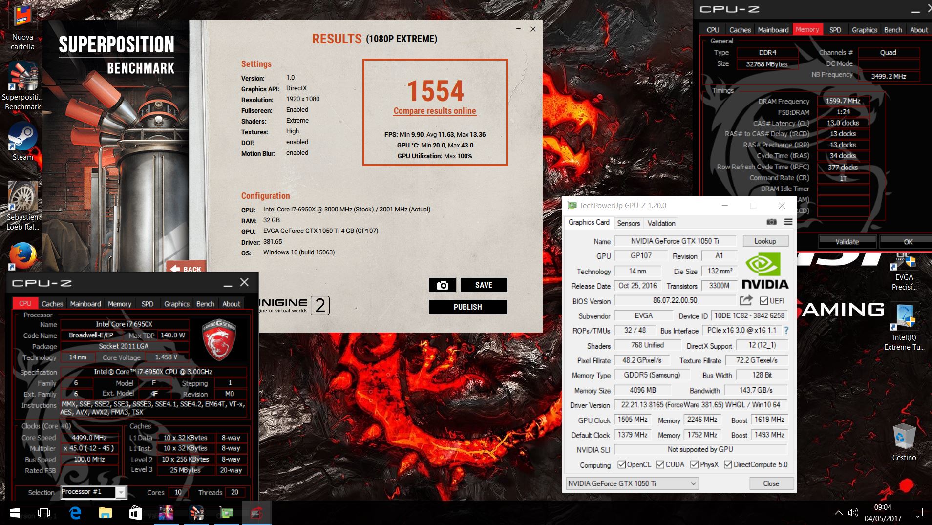Launch Firefox from the desktop
Screen dimensions: 932x525
(x=22, y=256)
